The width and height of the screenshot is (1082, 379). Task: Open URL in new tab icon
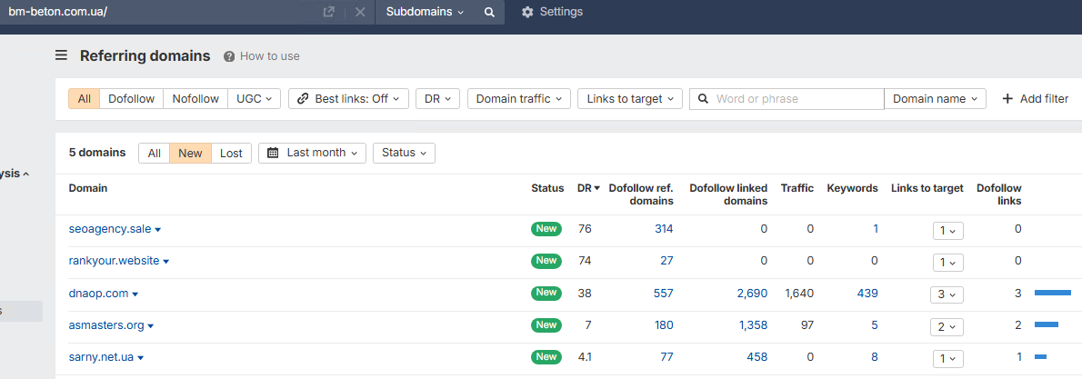pyautogui.click(x=328, y=13)
